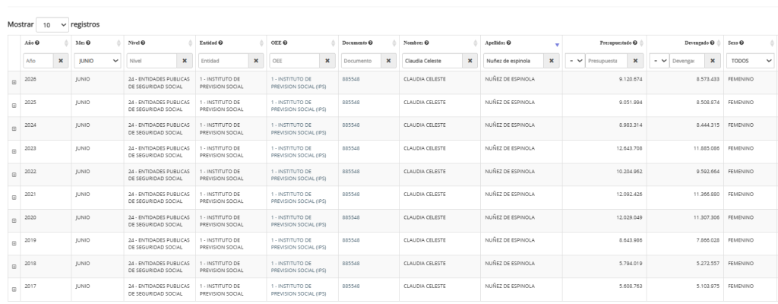Sort by Nombres using its sort arrows
The image size is (778, 304).
tap(476, 43)
